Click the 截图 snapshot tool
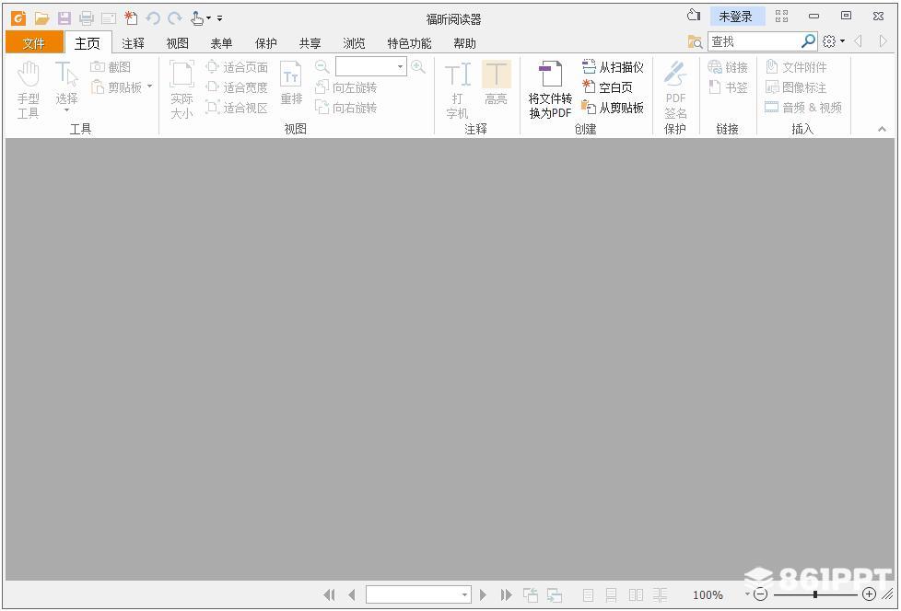 coord(111,67)
